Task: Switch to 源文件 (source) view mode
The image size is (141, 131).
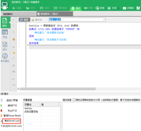Action: tap(37, 20)
